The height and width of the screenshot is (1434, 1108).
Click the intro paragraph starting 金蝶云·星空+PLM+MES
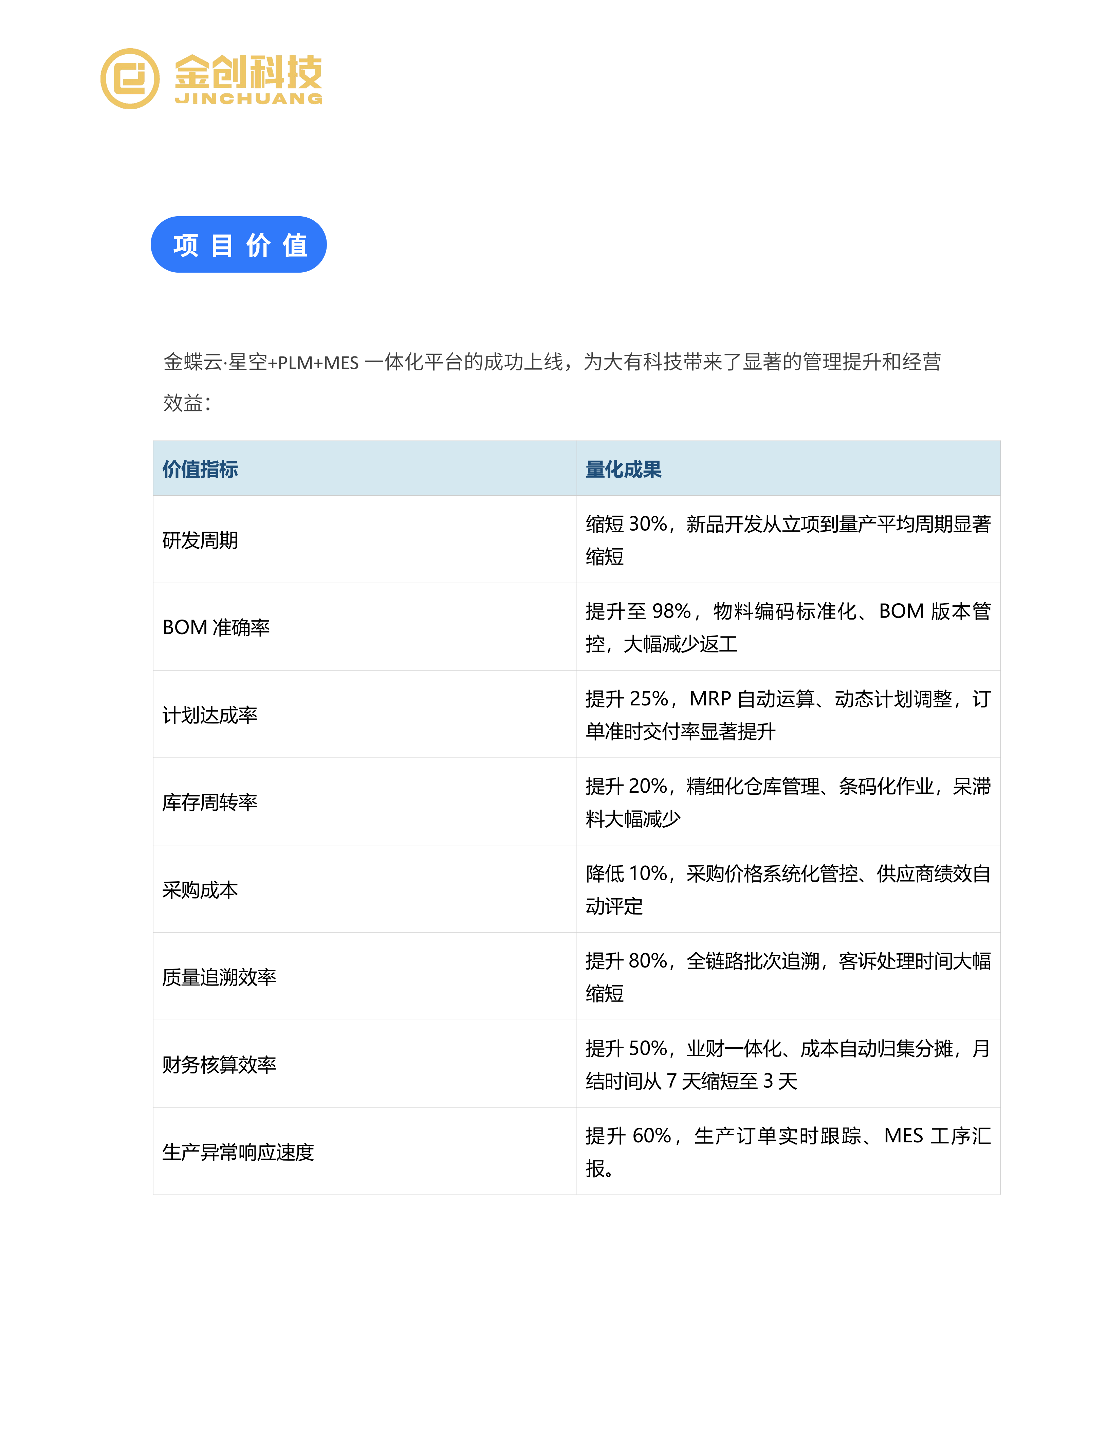(x=552, y=382)
